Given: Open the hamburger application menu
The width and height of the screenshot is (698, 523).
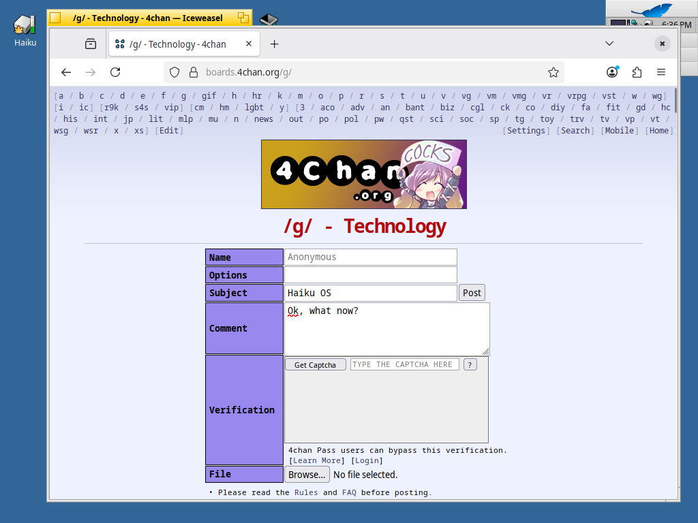Looking at the screenshot, I should [661, 72].
